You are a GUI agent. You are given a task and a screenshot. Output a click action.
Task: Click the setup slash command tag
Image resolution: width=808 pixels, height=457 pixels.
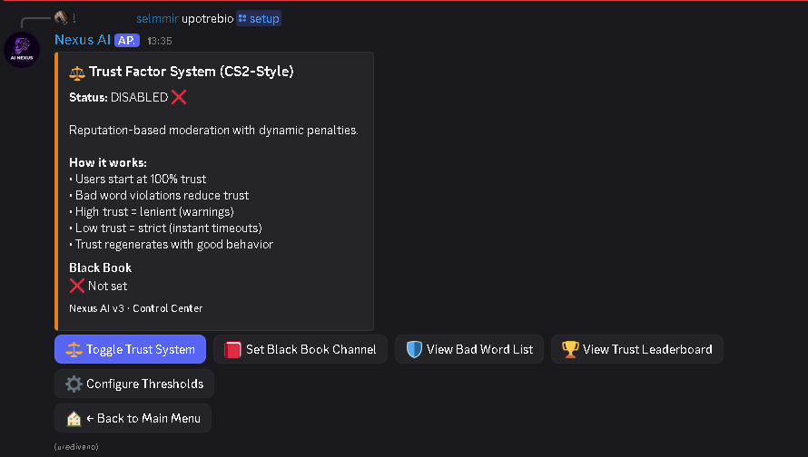coord(259,18)
